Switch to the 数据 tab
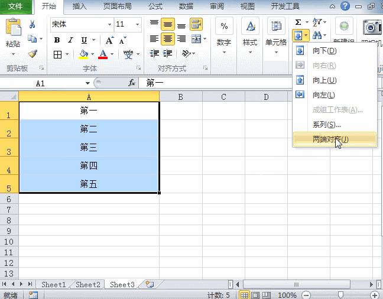Image resolution: width=383 pixels, height=299 pixels. point(186,6)
